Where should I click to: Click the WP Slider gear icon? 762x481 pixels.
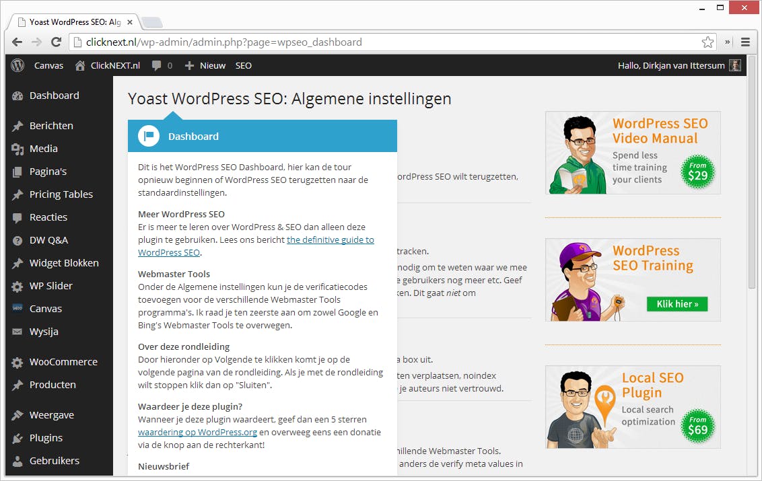[x=18, y=286]
